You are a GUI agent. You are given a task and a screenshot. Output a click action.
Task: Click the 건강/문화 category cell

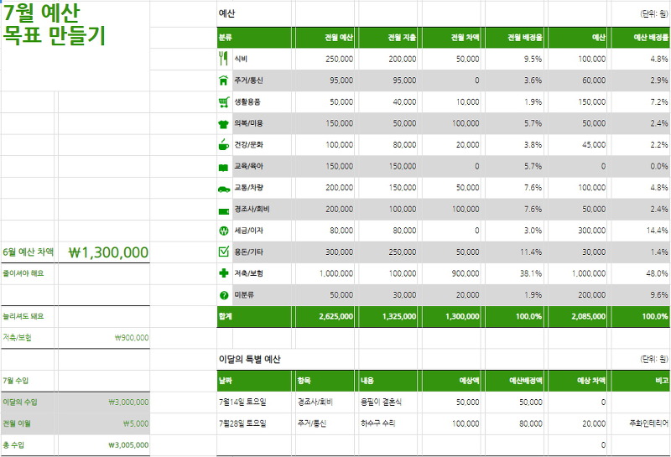(263, 144)
